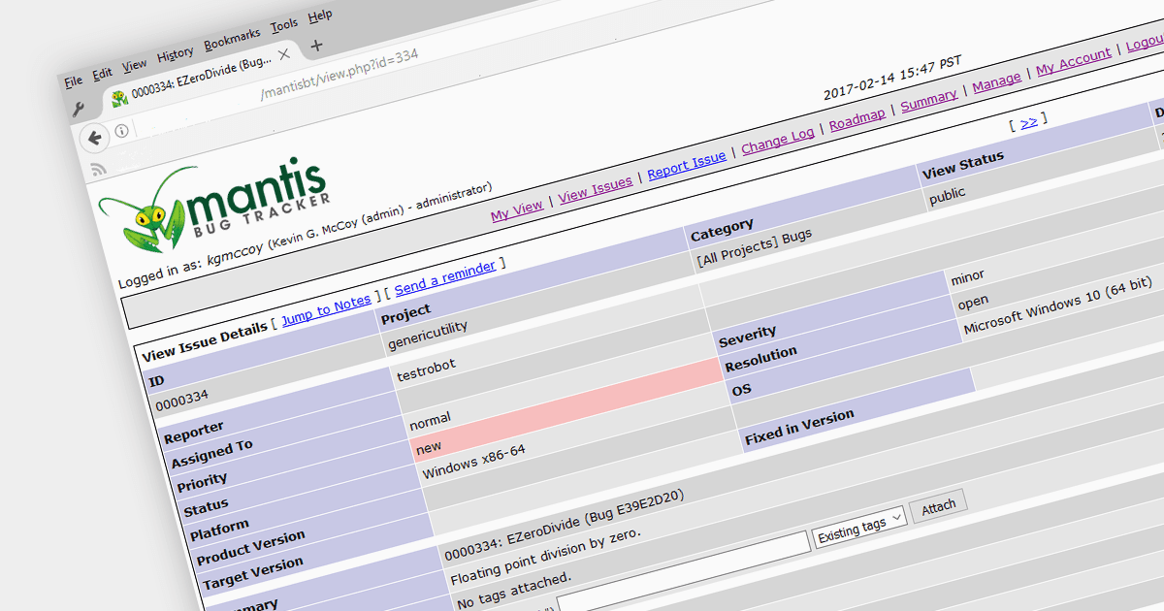Open the Report Issue link
The width and height of the screenshot is (1164, 611).
point(687,165)
